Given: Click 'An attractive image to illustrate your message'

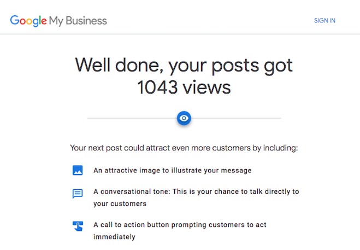Looking at the screenshot, I should pos(172,170).
